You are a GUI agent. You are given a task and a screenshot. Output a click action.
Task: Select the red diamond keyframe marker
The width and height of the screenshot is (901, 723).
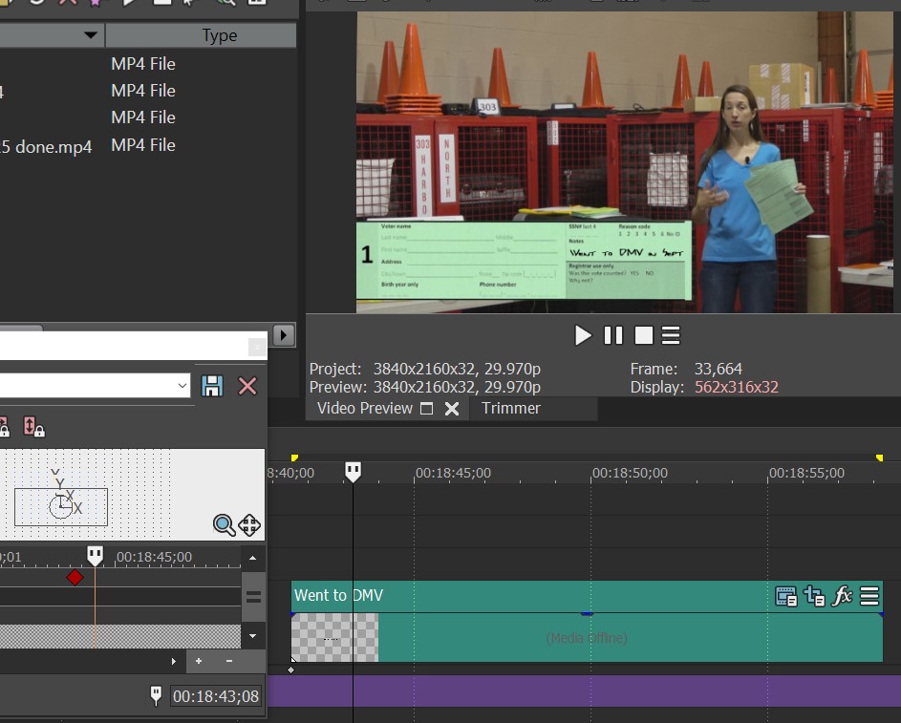pos(75,577)
